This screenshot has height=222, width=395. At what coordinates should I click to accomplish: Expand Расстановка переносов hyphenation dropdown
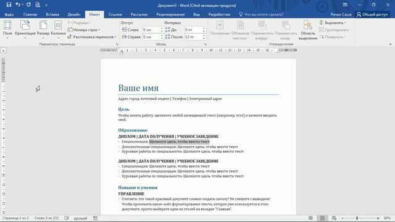pos(92,37)
